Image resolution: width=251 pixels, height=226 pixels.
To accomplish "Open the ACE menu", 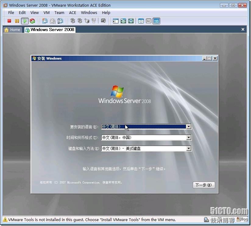I will pyautogui.click(x=72, y=13).
